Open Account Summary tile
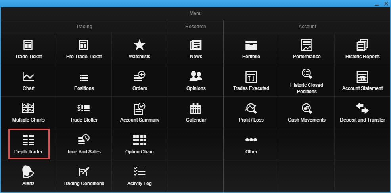The image size is (391, 193). (140, 113)
